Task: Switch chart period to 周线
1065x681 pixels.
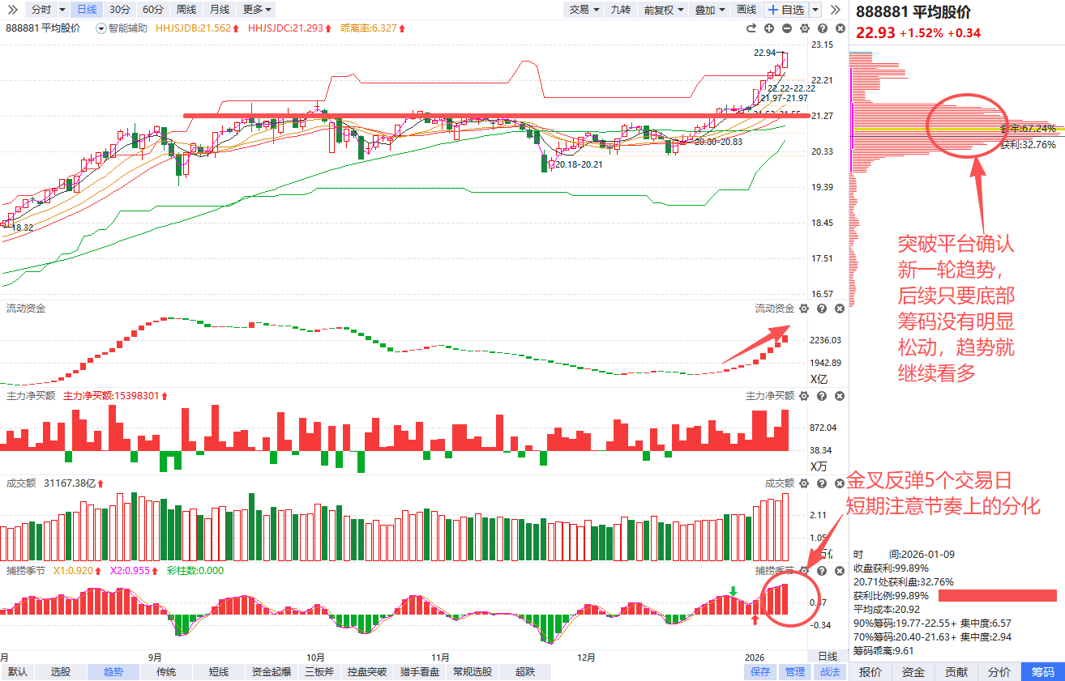Action: pos(186,10)
